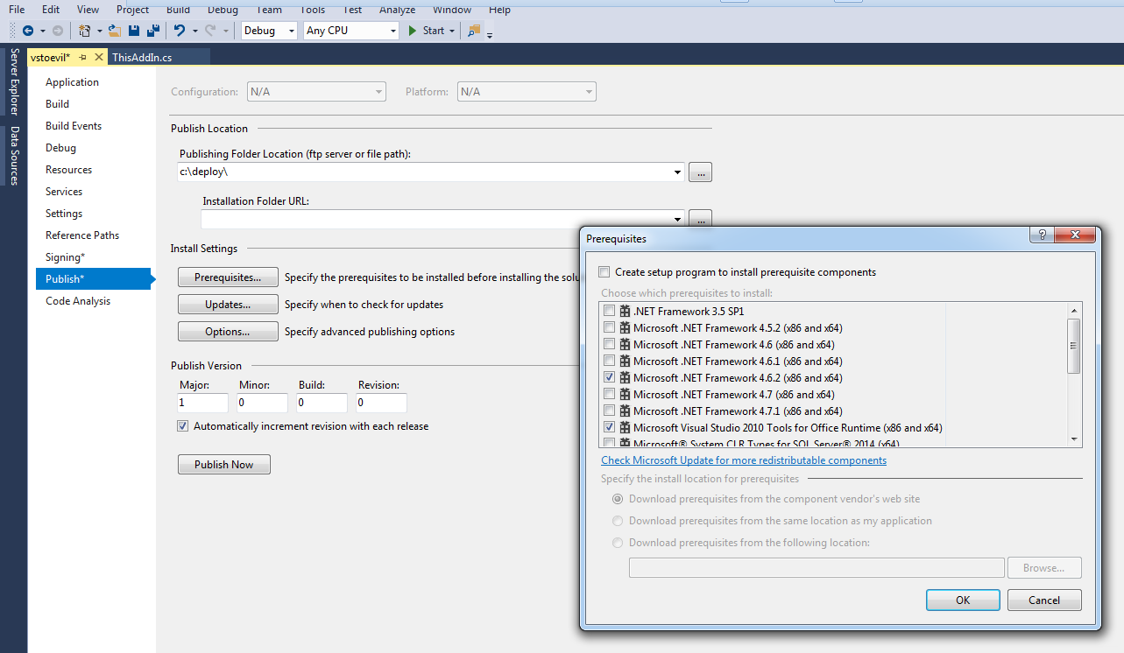Close the vstoevil tab with X

point(98,57)
